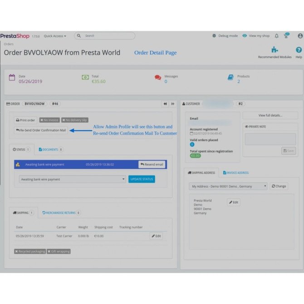The image size is (304, 304).
Task: Click the View full details button
Action: click(270, 116)
